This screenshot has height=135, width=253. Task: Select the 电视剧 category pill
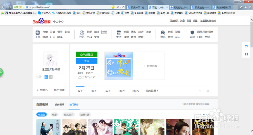(41, 115)
